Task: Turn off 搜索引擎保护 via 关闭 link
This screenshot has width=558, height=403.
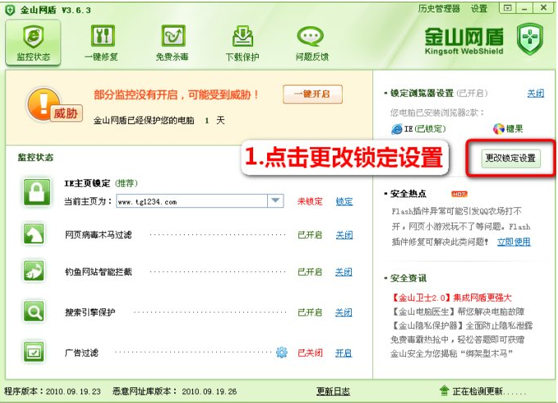Action: point(344,313)
